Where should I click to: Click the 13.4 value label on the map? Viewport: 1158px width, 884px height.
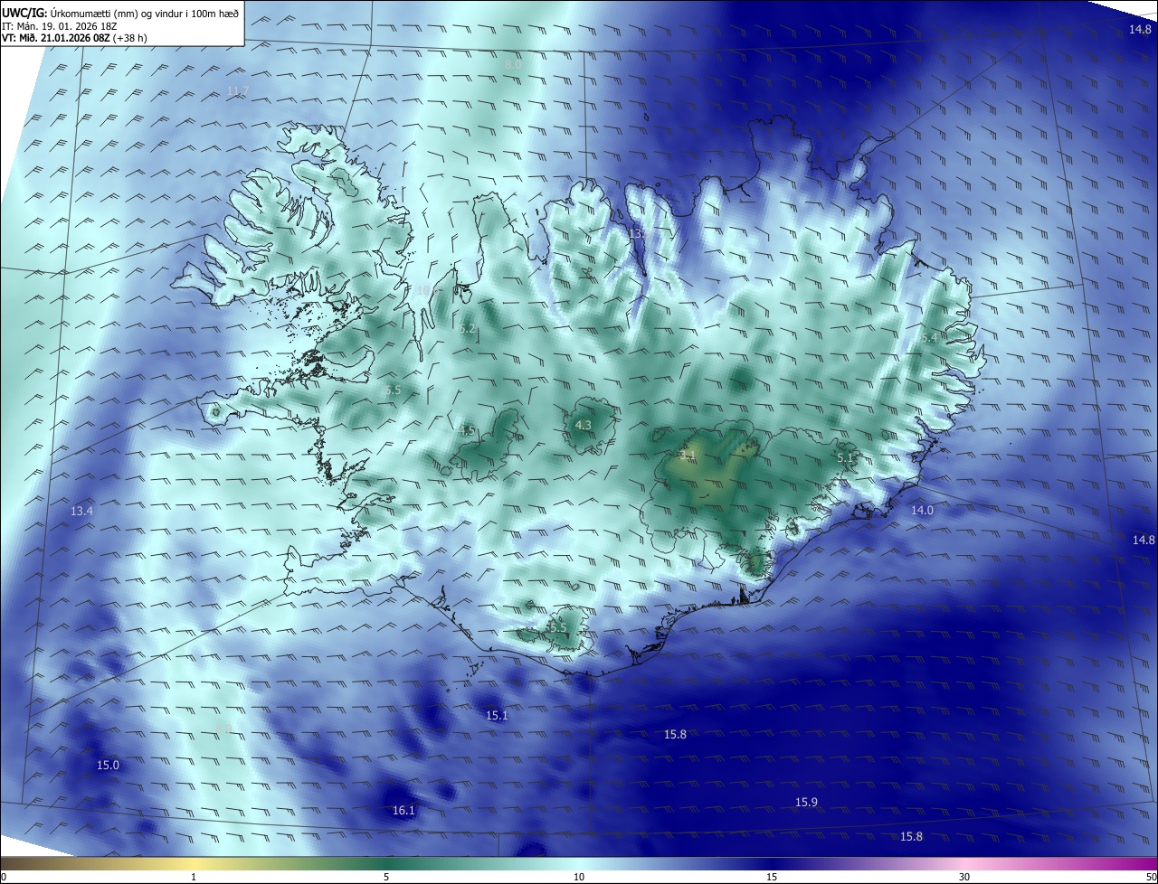click(81, 512)
